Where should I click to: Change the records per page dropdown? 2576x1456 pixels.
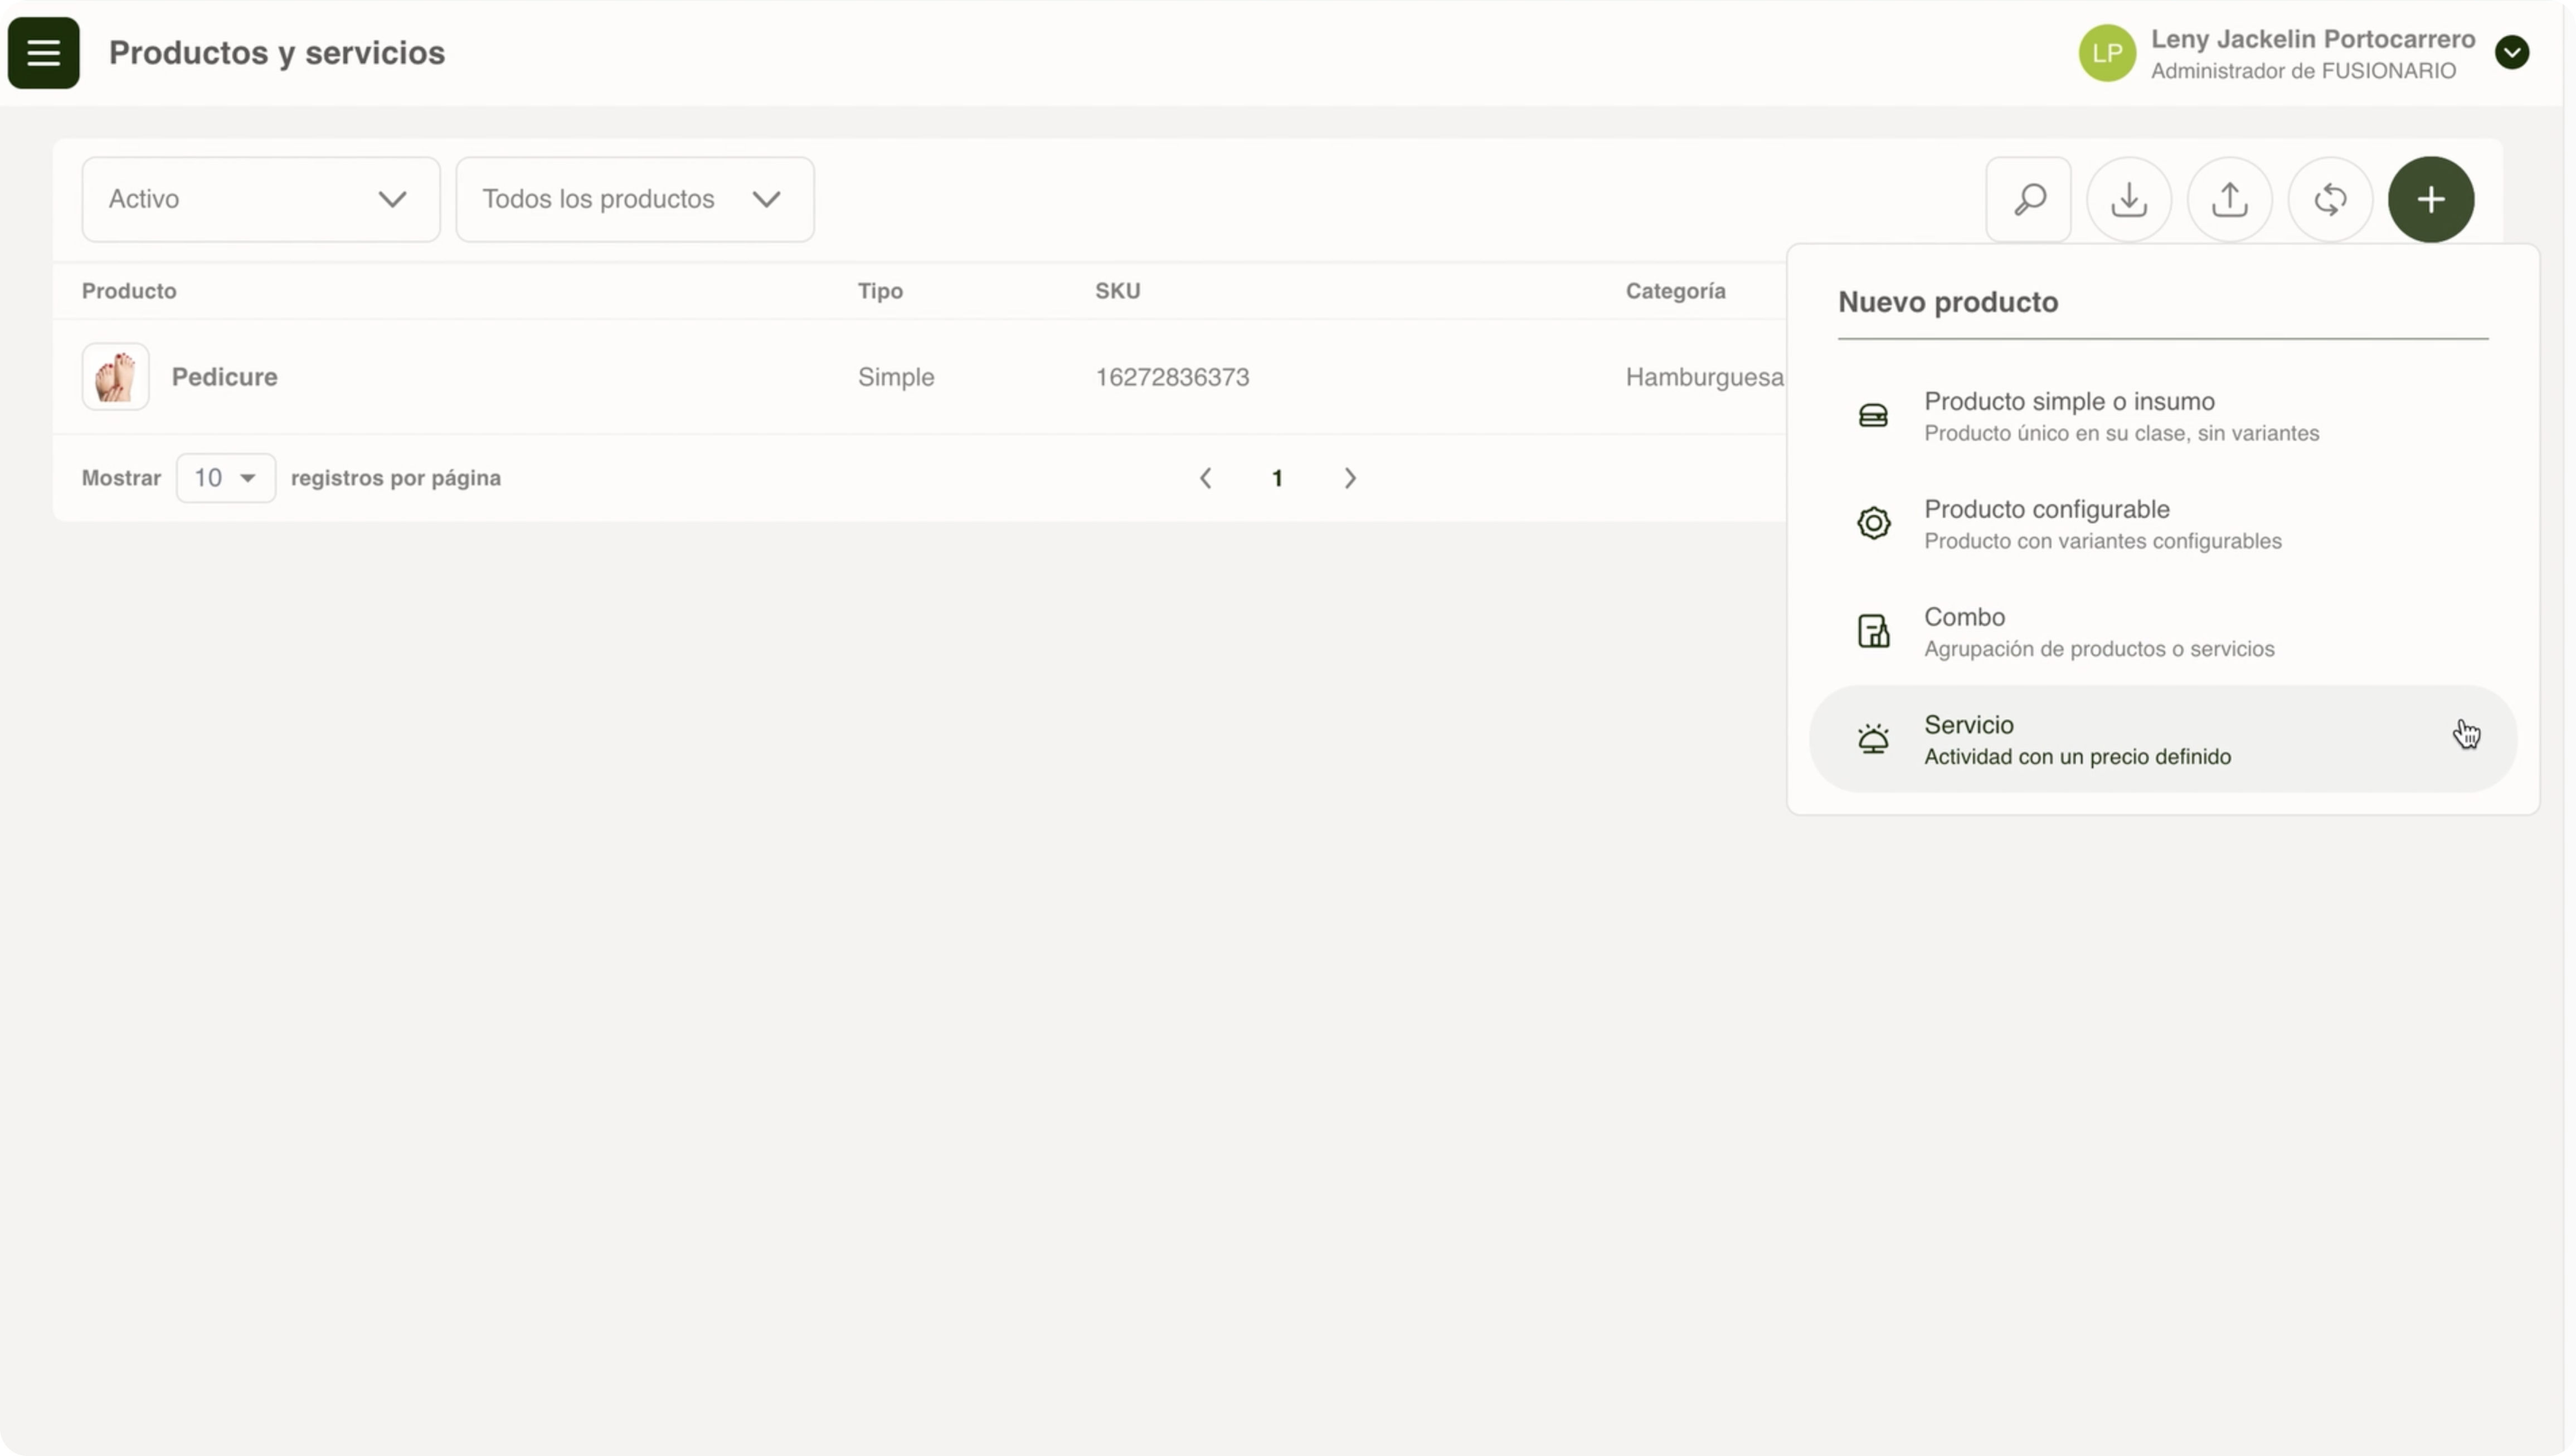[x=225, y=478]
